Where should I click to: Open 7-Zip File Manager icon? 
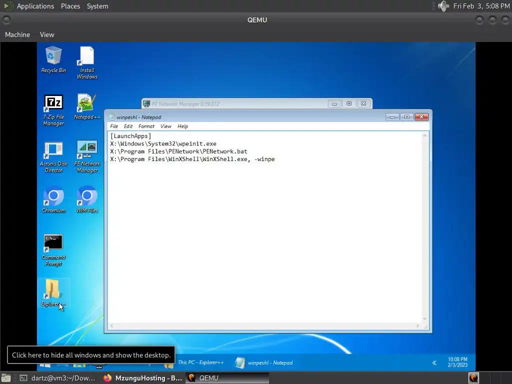[53, 110]
